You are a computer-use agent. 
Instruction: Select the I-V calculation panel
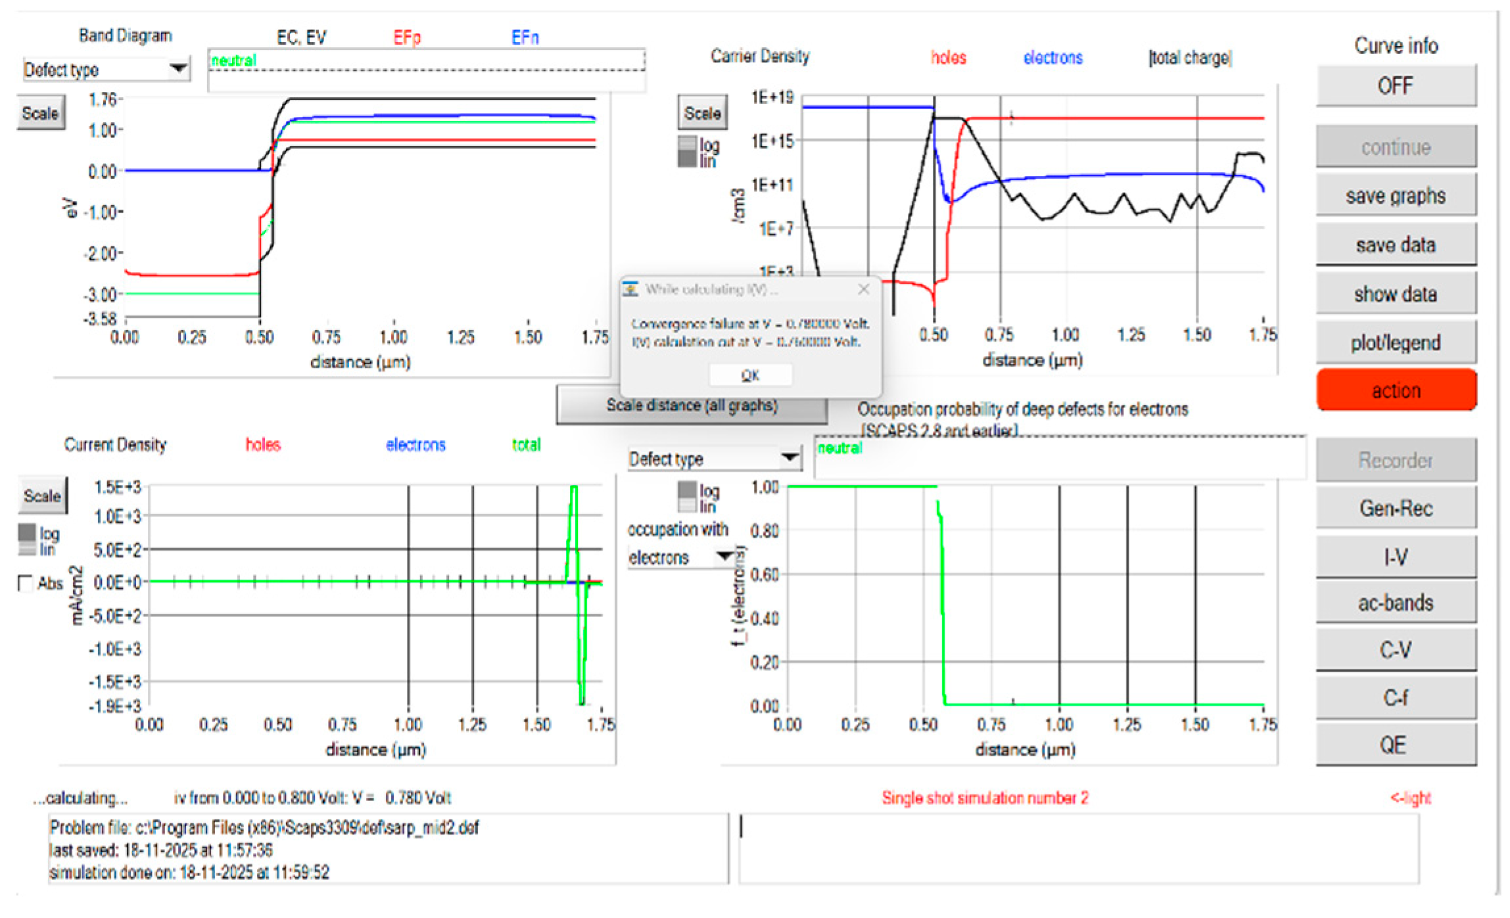click(x=1395, y=555)
